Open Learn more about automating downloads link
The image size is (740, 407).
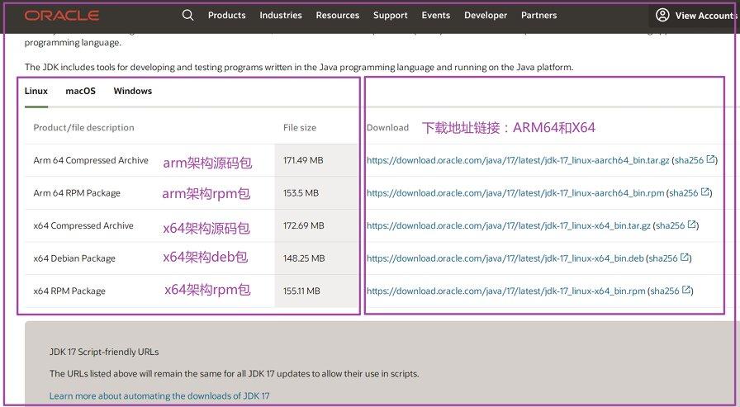click(x=159, y=395)
